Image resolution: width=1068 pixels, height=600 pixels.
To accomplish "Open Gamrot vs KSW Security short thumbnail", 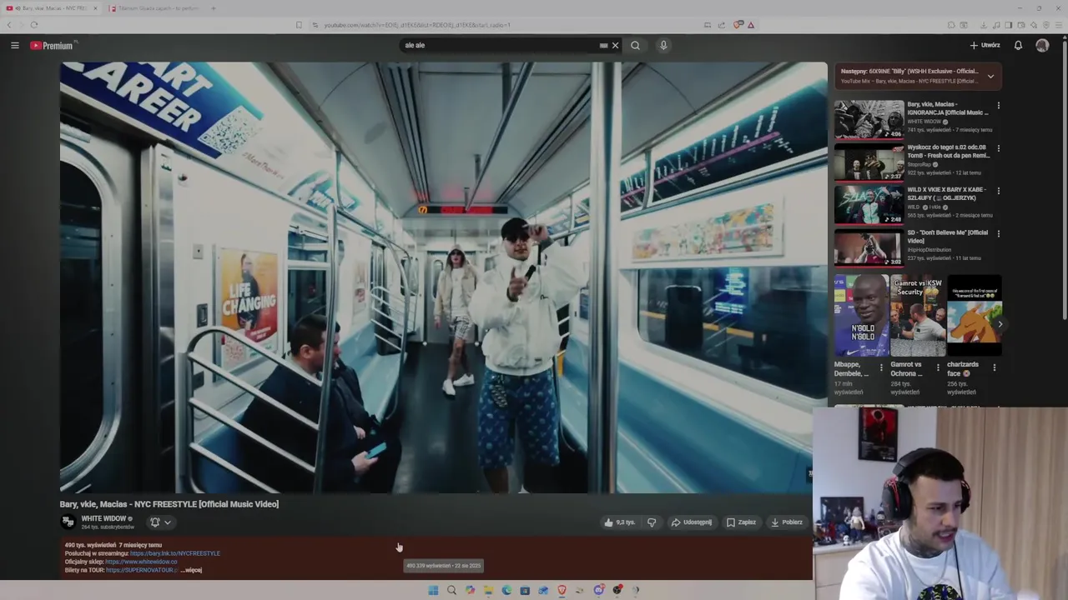I will click(x=918, y=316).
